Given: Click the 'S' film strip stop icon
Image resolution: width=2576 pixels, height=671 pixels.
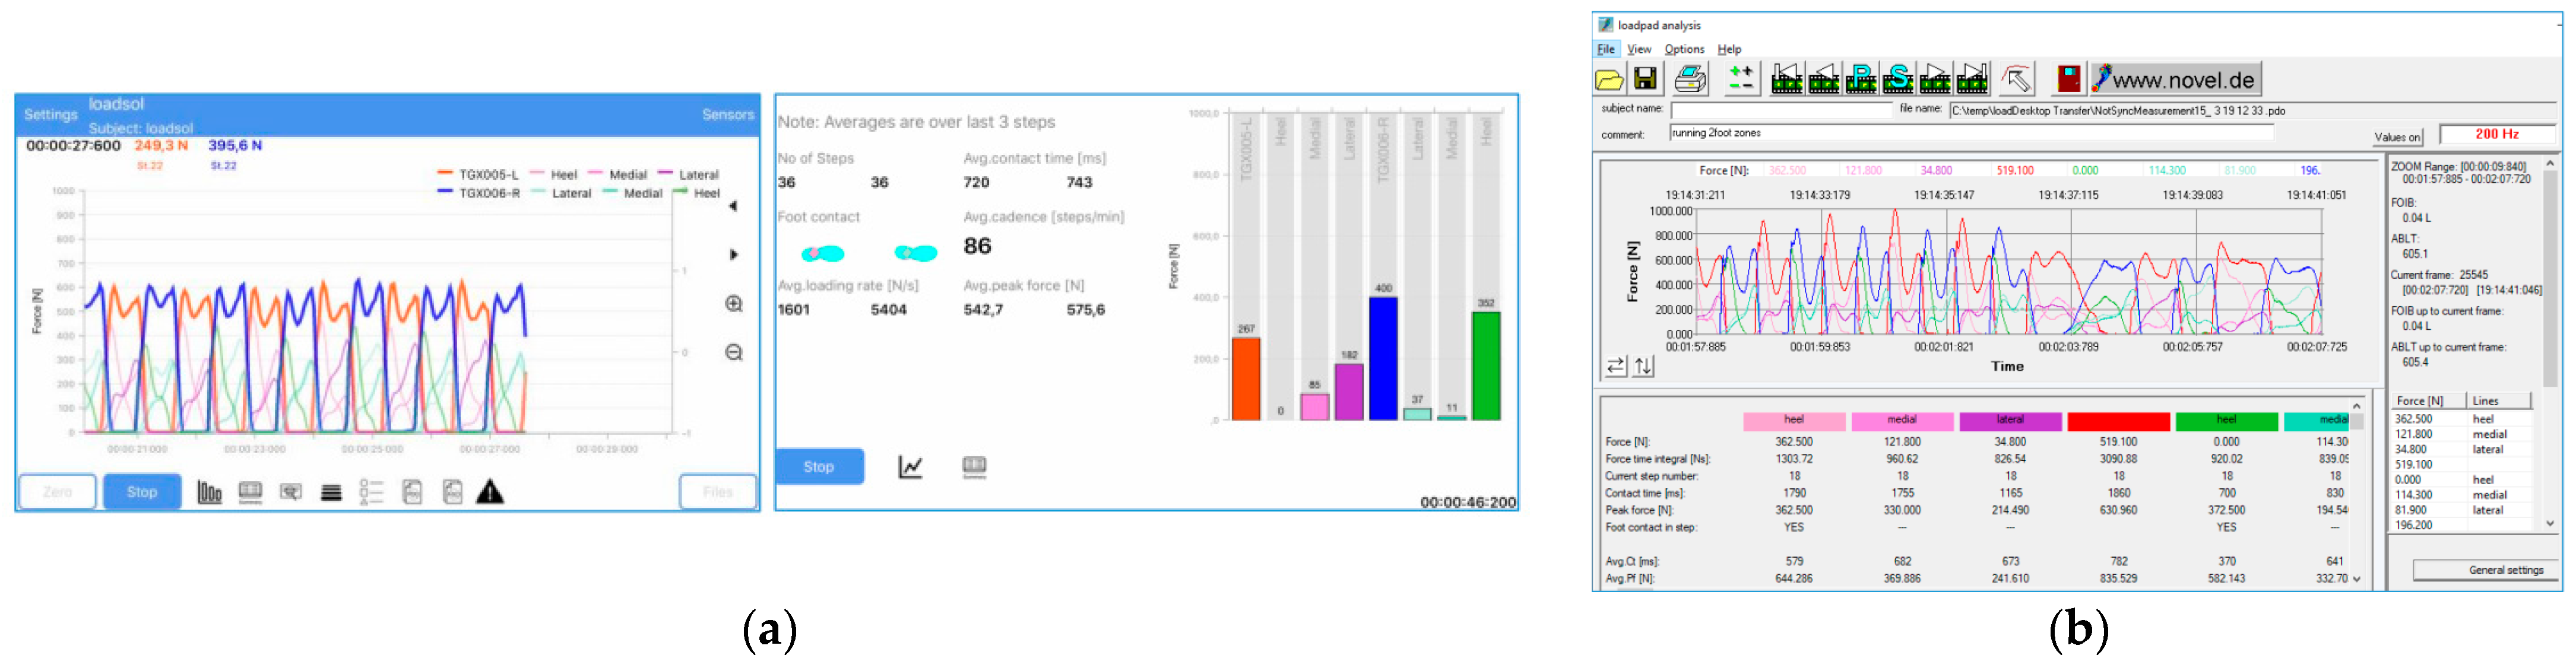Looking at the screenshot, I should point(1897,78).
